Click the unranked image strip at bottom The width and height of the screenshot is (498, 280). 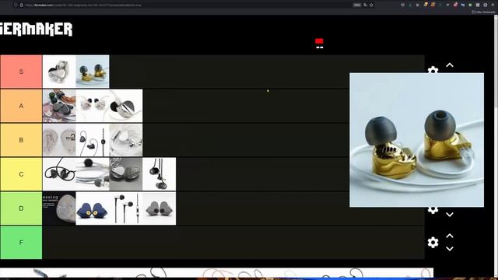(216, 273)
